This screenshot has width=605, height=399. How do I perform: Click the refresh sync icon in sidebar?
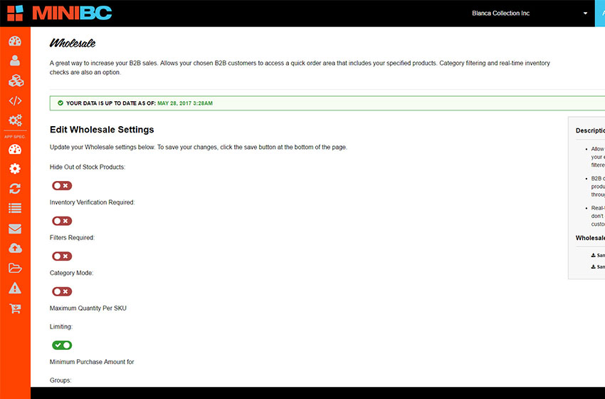[15, 189]
